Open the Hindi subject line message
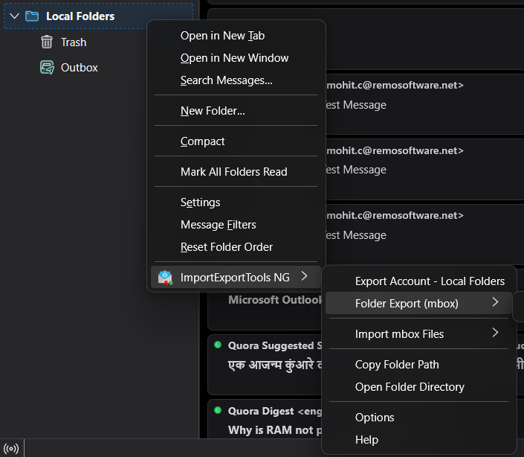The height and width of the screenshot is (457, 524). coord(275,365)
